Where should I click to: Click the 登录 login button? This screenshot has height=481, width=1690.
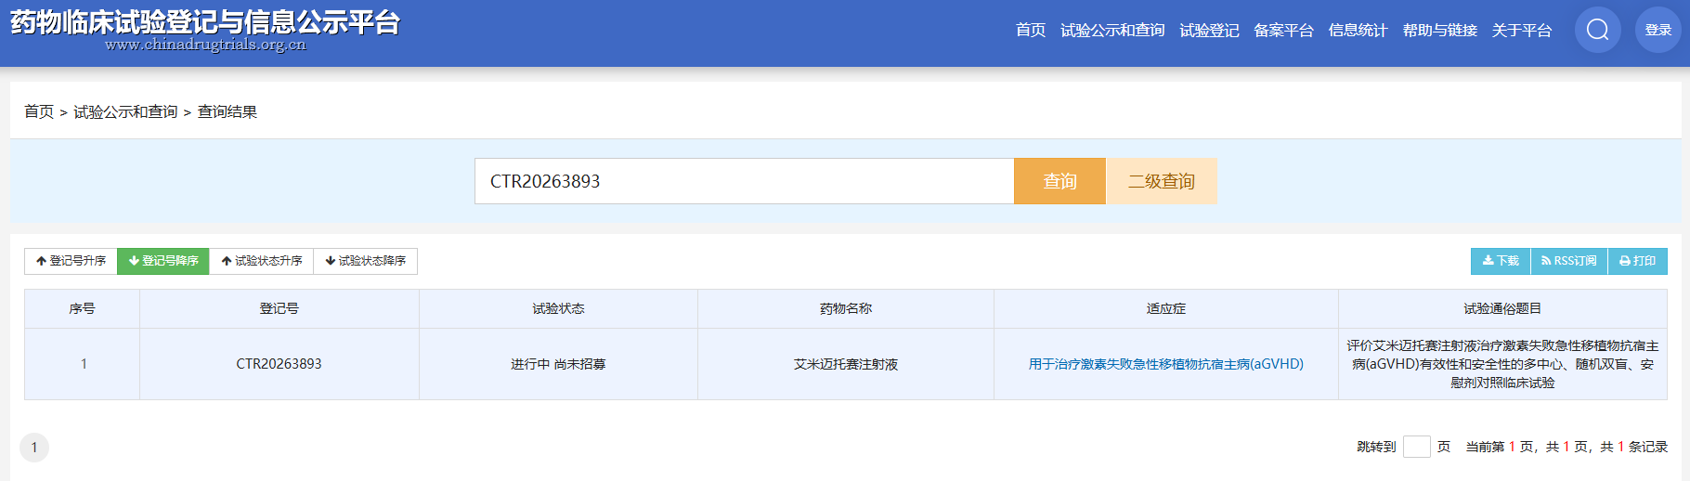click(x=1658, y=30)
